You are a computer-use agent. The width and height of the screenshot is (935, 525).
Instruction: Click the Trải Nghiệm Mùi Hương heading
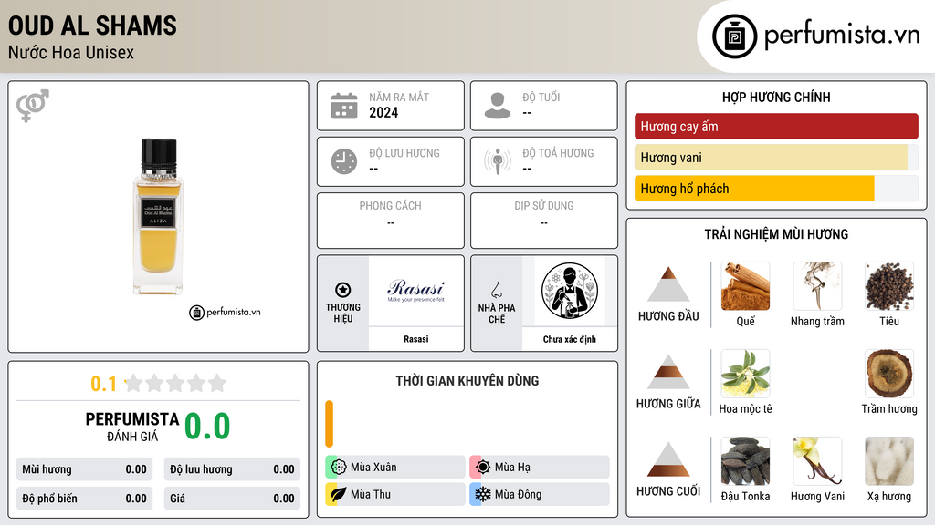click(x=776, y=234)
